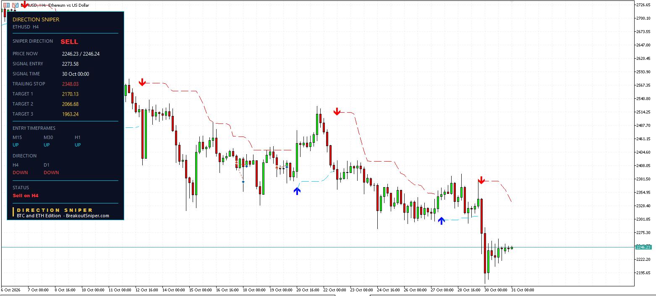The height and width of the screenshot is (296, 656).
Task: Click the 20 Oct 16:00 time axis label
Action: pyautogui.click(x=308, y=290)
